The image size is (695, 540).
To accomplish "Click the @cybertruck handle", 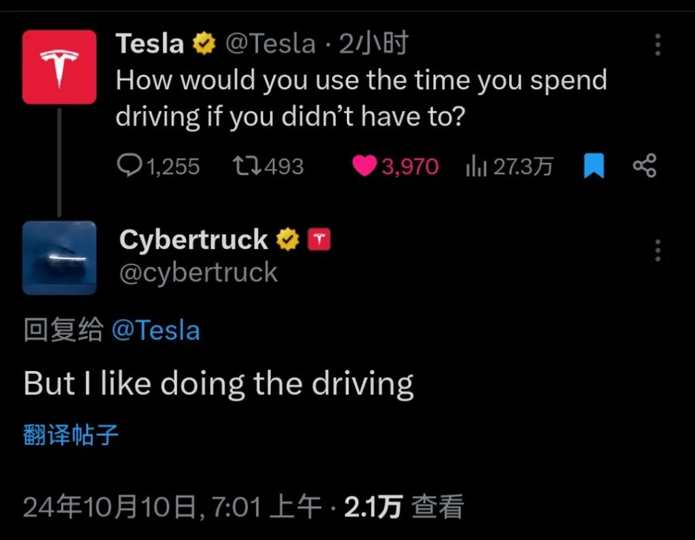I will coord(198,273).
